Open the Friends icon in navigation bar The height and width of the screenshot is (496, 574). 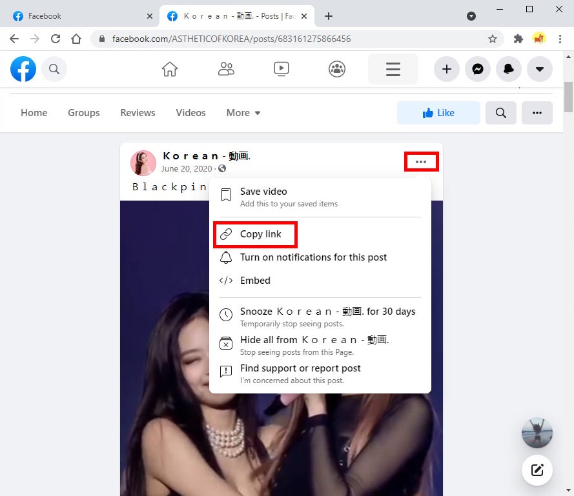(x=226, y=69)
